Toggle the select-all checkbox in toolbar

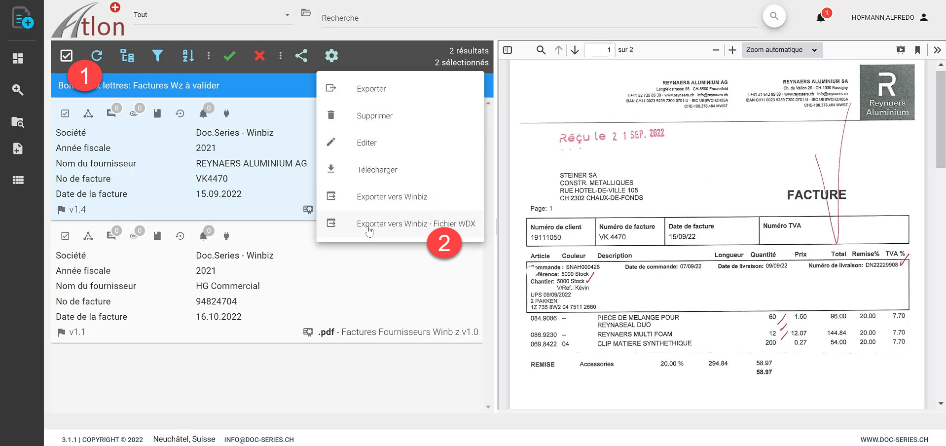pos(66,56)
